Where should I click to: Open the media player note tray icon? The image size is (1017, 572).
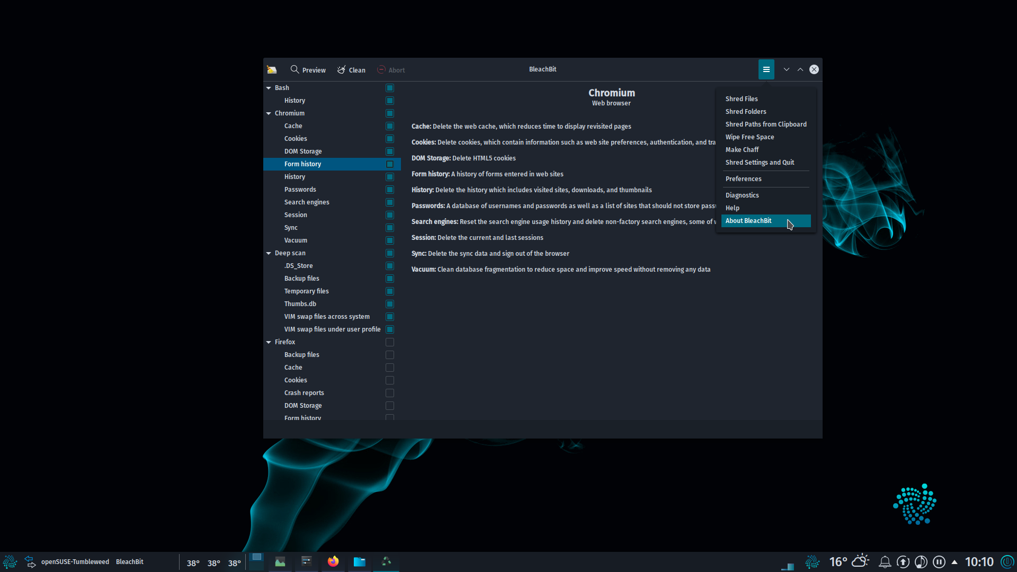coord(921,562)
